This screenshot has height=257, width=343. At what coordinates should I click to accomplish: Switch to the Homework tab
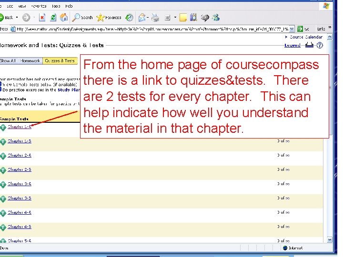click(x=30, y=61)
